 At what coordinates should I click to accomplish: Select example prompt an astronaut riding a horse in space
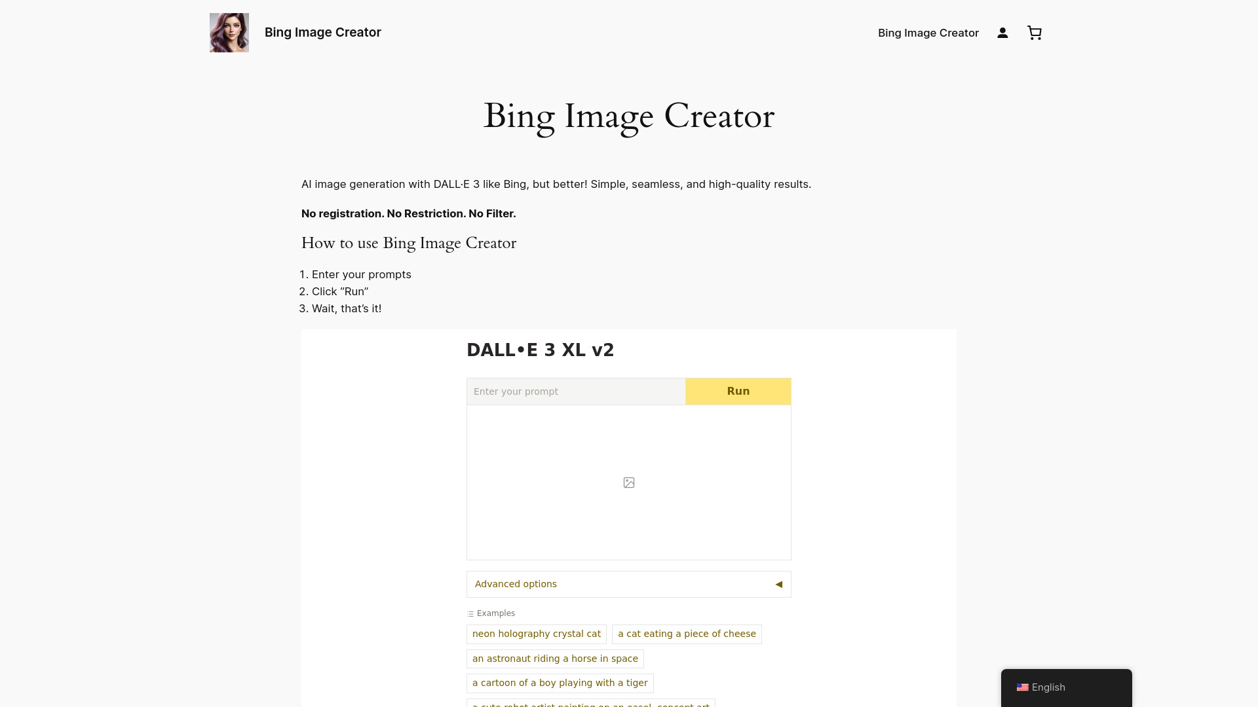click(555, 658)
